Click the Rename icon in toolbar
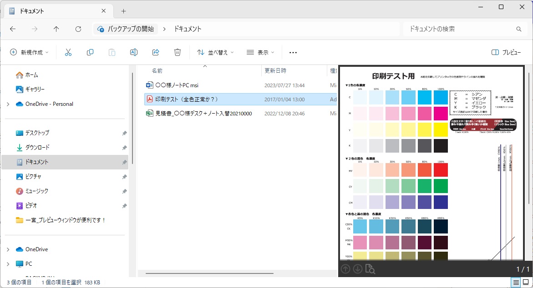 coord(134,53)
